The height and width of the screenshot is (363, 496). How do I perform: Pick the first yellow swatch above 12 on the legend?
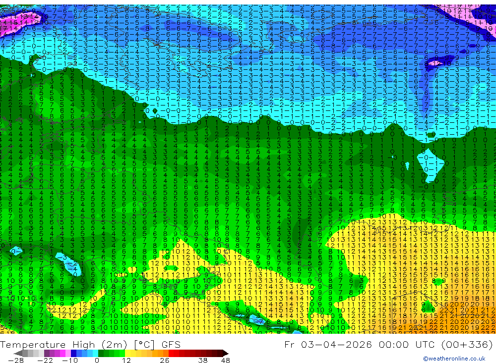tap(127, 353)
